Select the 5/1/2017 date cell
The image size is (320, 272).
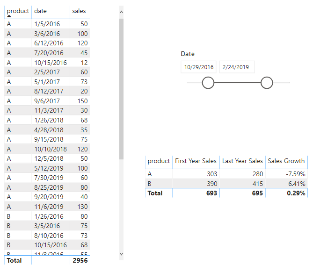[x=47, y=82]
